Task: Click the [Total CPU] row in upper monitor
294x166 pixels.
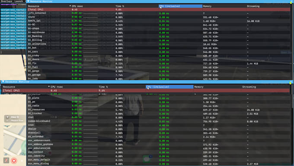Action: pos(158,10)
